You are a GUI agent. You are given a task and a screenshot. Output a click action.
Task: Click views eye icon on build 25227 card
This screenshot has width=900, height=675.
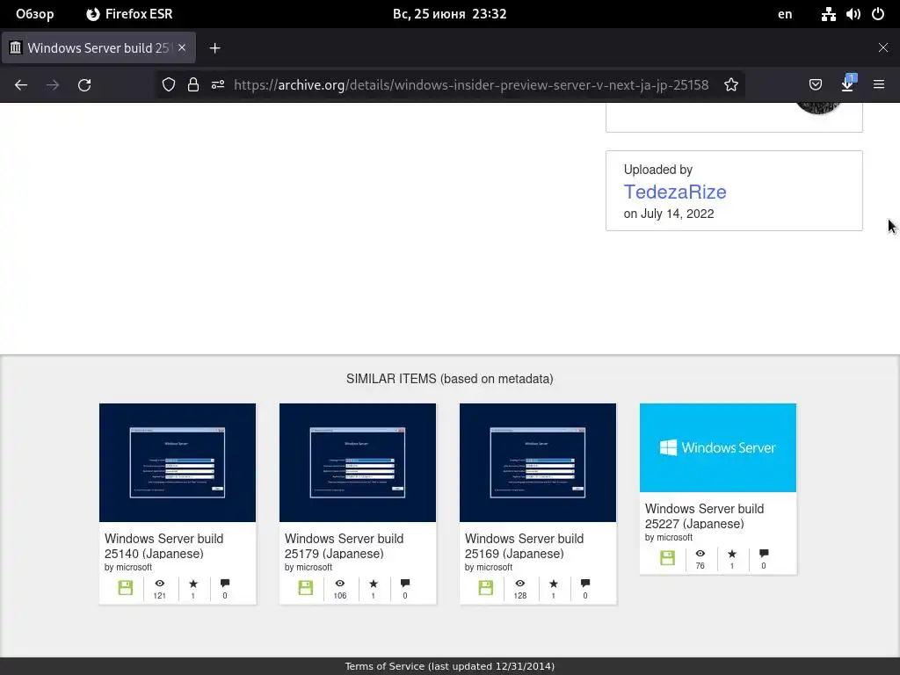(700, 554)
